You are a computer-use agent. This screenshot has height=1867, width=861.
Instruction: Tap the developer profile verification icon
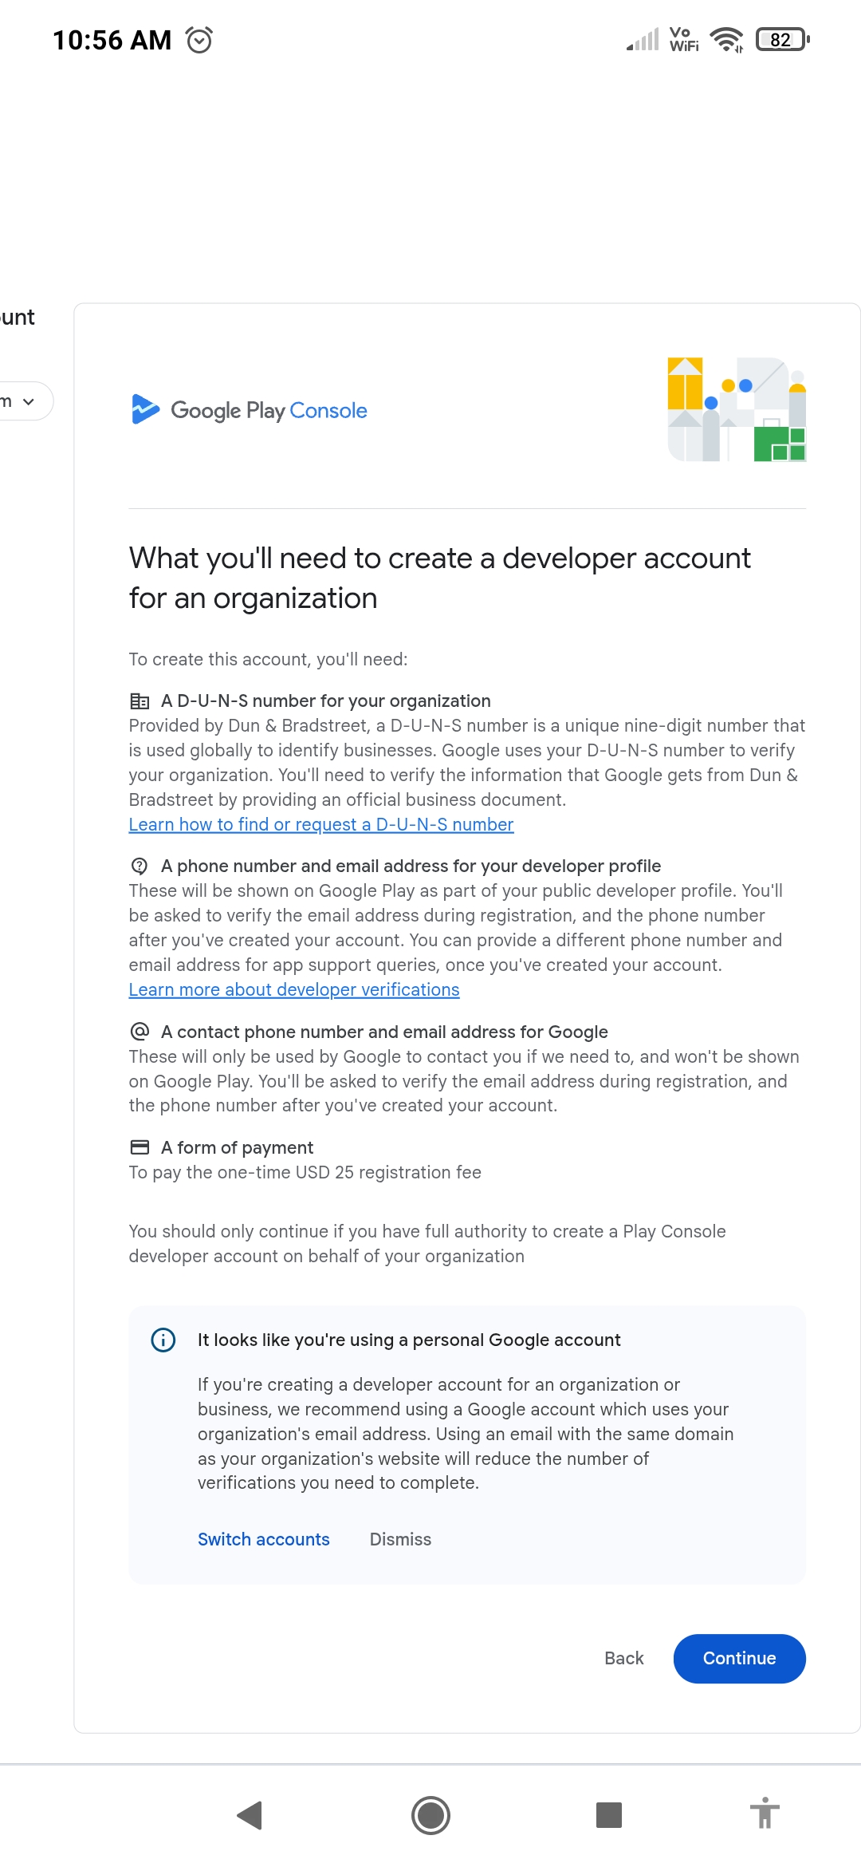(x=140, y=866)
